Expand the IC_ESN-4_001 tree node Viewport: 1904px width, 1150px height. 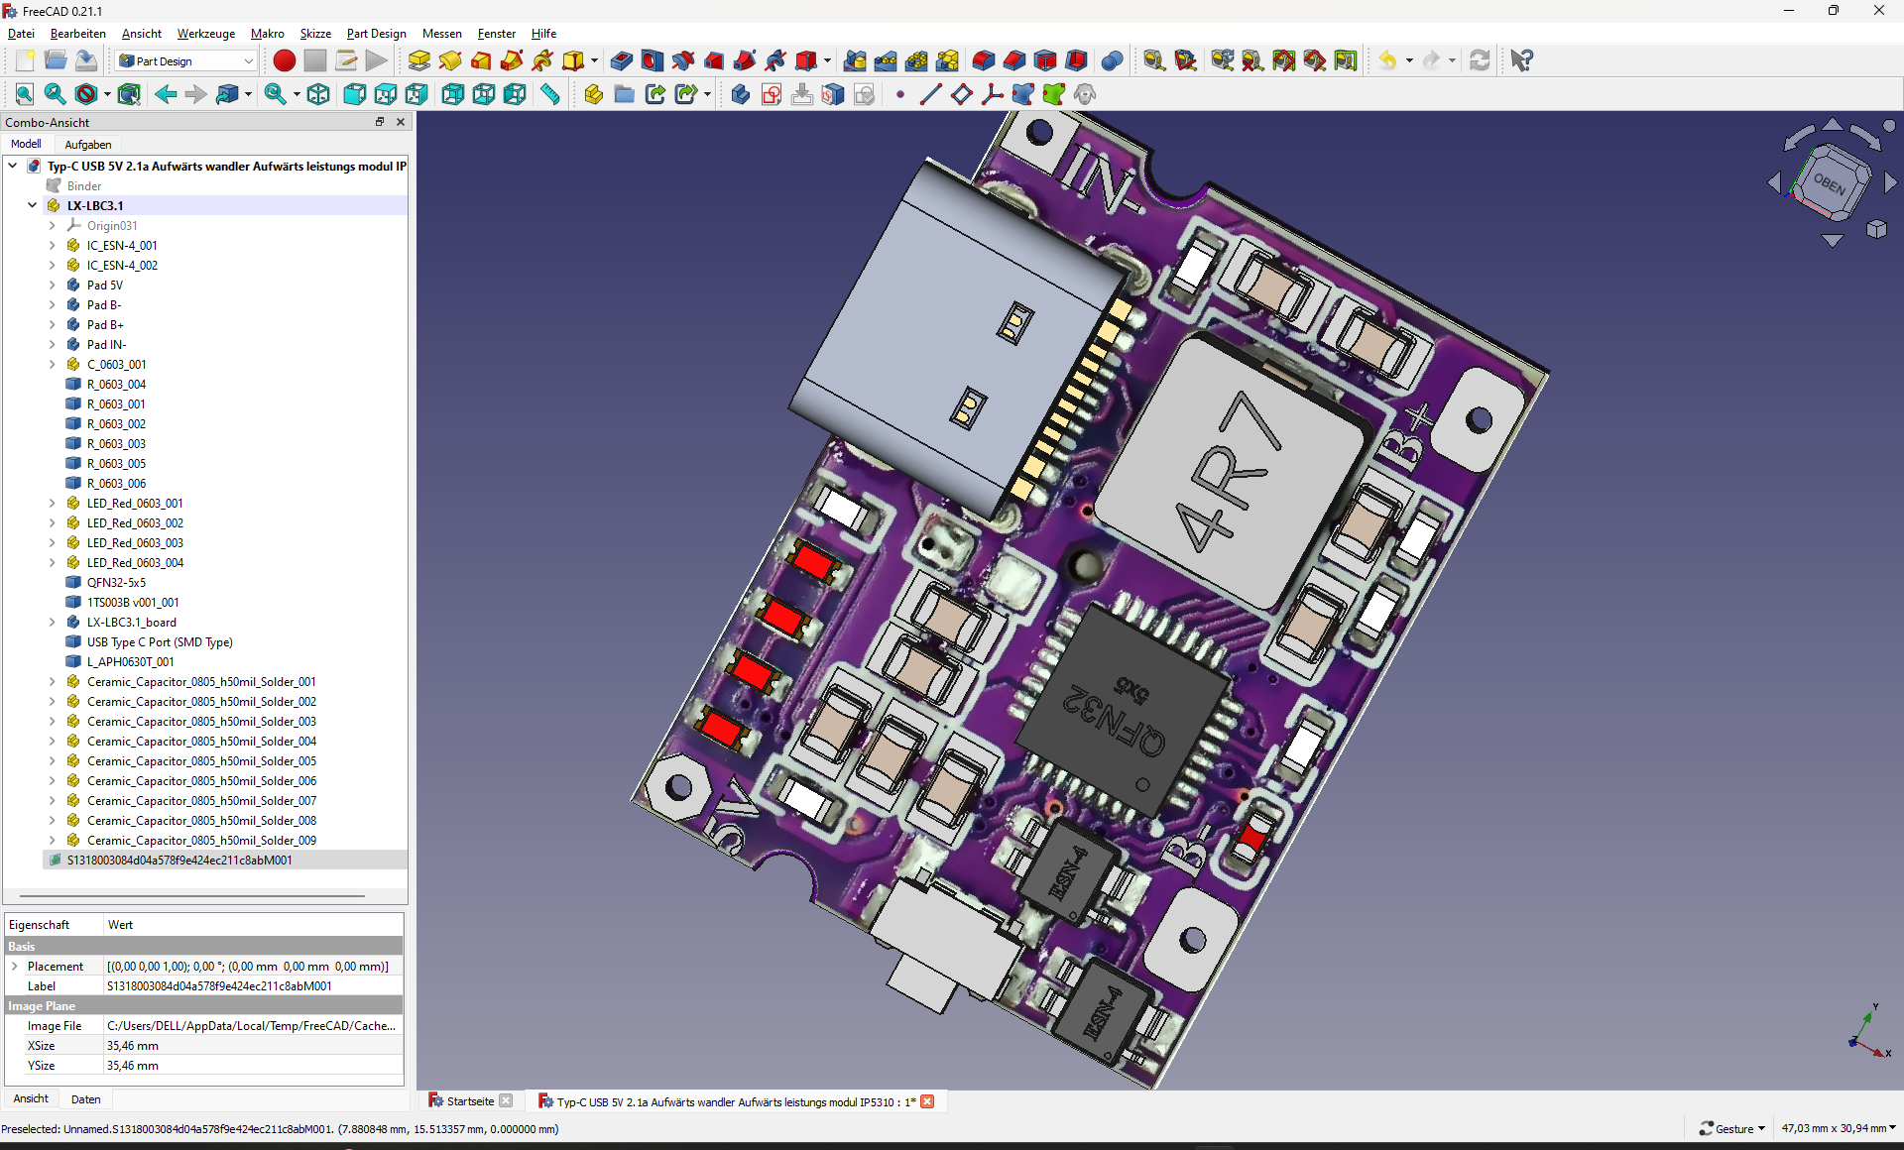(x=53, y=245)
